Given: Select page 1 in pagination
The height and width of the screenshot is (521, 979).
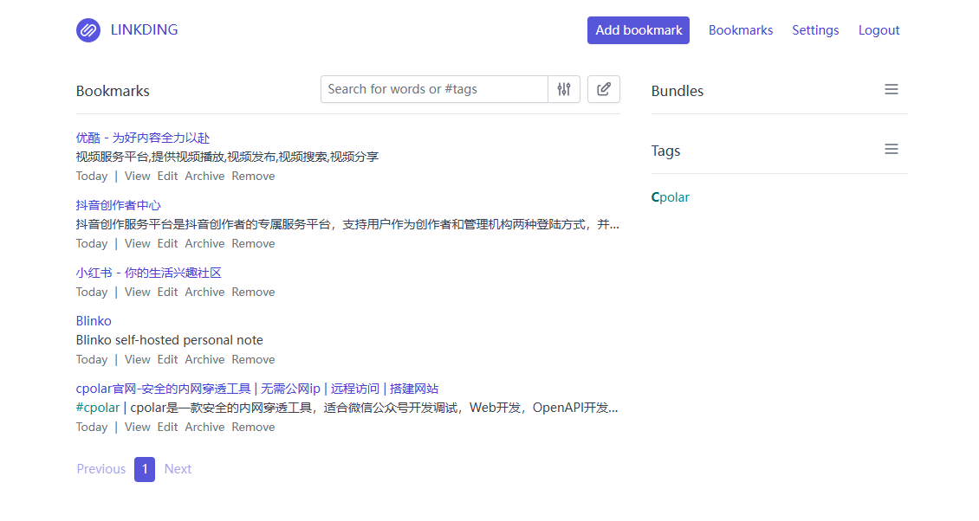Looking at the screenshot, I should pos(144,469).
